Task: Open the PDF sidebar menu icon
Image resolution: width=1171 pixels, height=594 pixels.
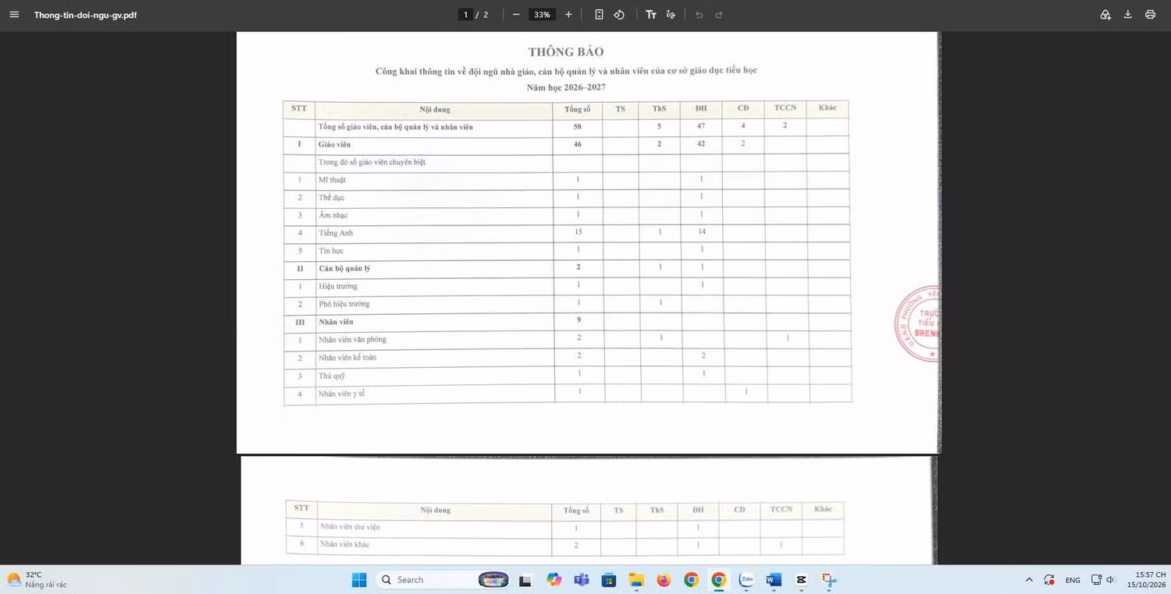Action: tap(14, 15)
